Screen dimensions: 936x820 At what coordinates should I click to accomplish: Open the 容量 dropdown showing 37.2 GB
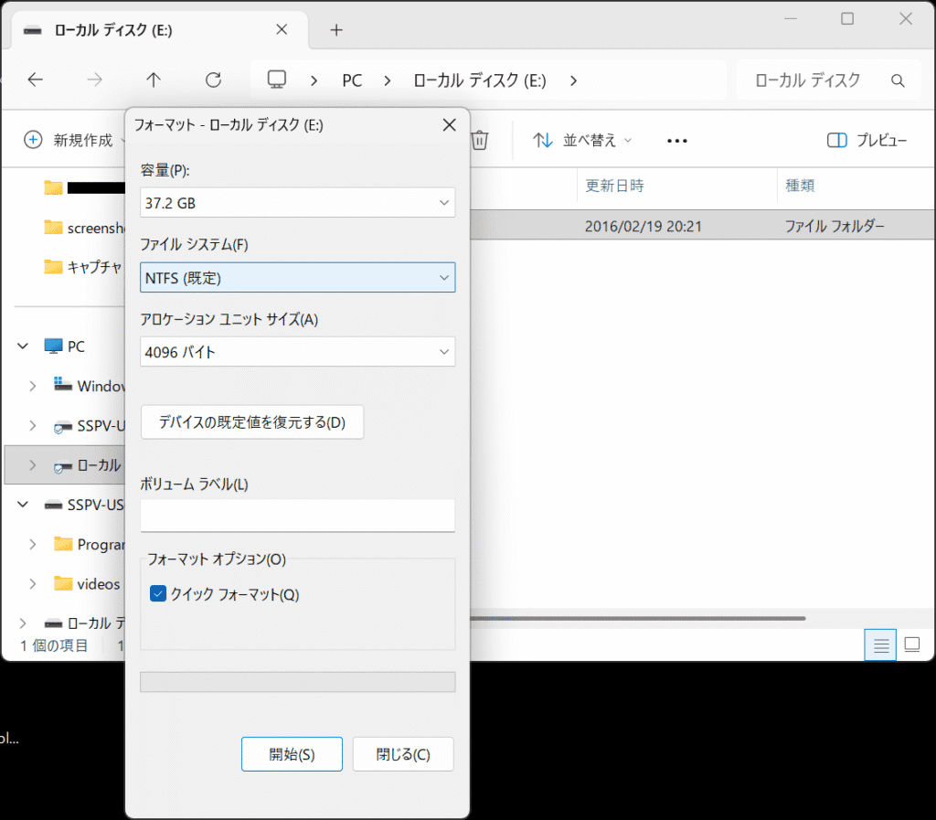[297, 203]
